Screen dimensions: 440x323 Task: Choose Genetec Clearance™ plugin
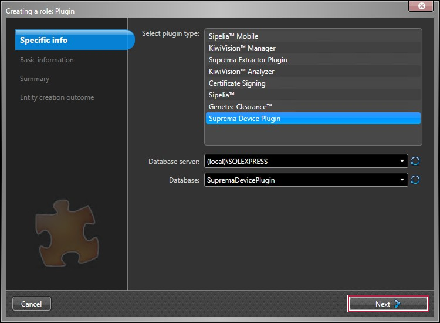click(241, 107)
